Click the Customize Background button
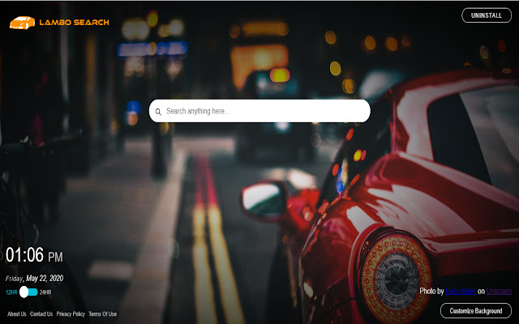This screenshot has width=519, height=324. coord(476,311)
